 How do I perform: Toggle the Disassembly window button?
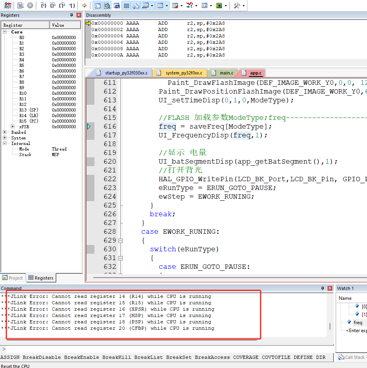click(x=107, y=6)
